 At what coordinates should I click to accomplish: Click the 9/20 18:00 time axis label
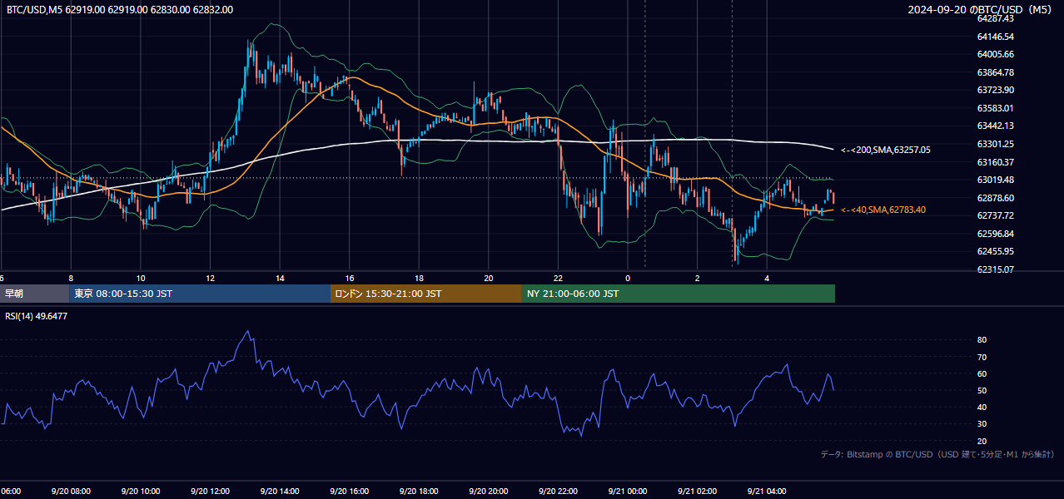tap(419, 492)
